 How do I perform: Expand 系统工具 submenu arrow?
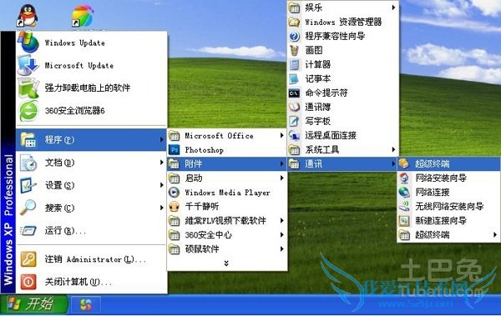click(393, 150)
